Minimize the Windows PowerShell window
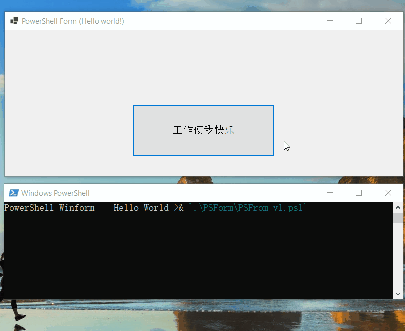The height and width of the screenshot is (331, 405). pos(330,193)
